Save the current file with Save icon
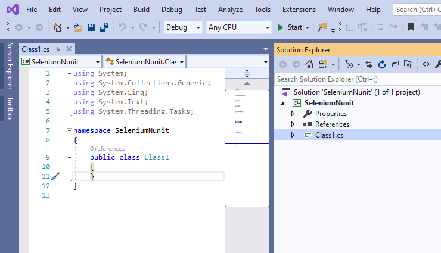This screenshot has height=253, width=441. (x=91, y=27)
